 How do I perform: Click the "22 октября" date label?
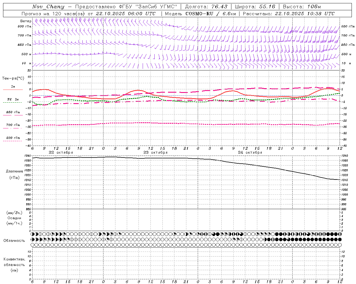coord(61,153)
